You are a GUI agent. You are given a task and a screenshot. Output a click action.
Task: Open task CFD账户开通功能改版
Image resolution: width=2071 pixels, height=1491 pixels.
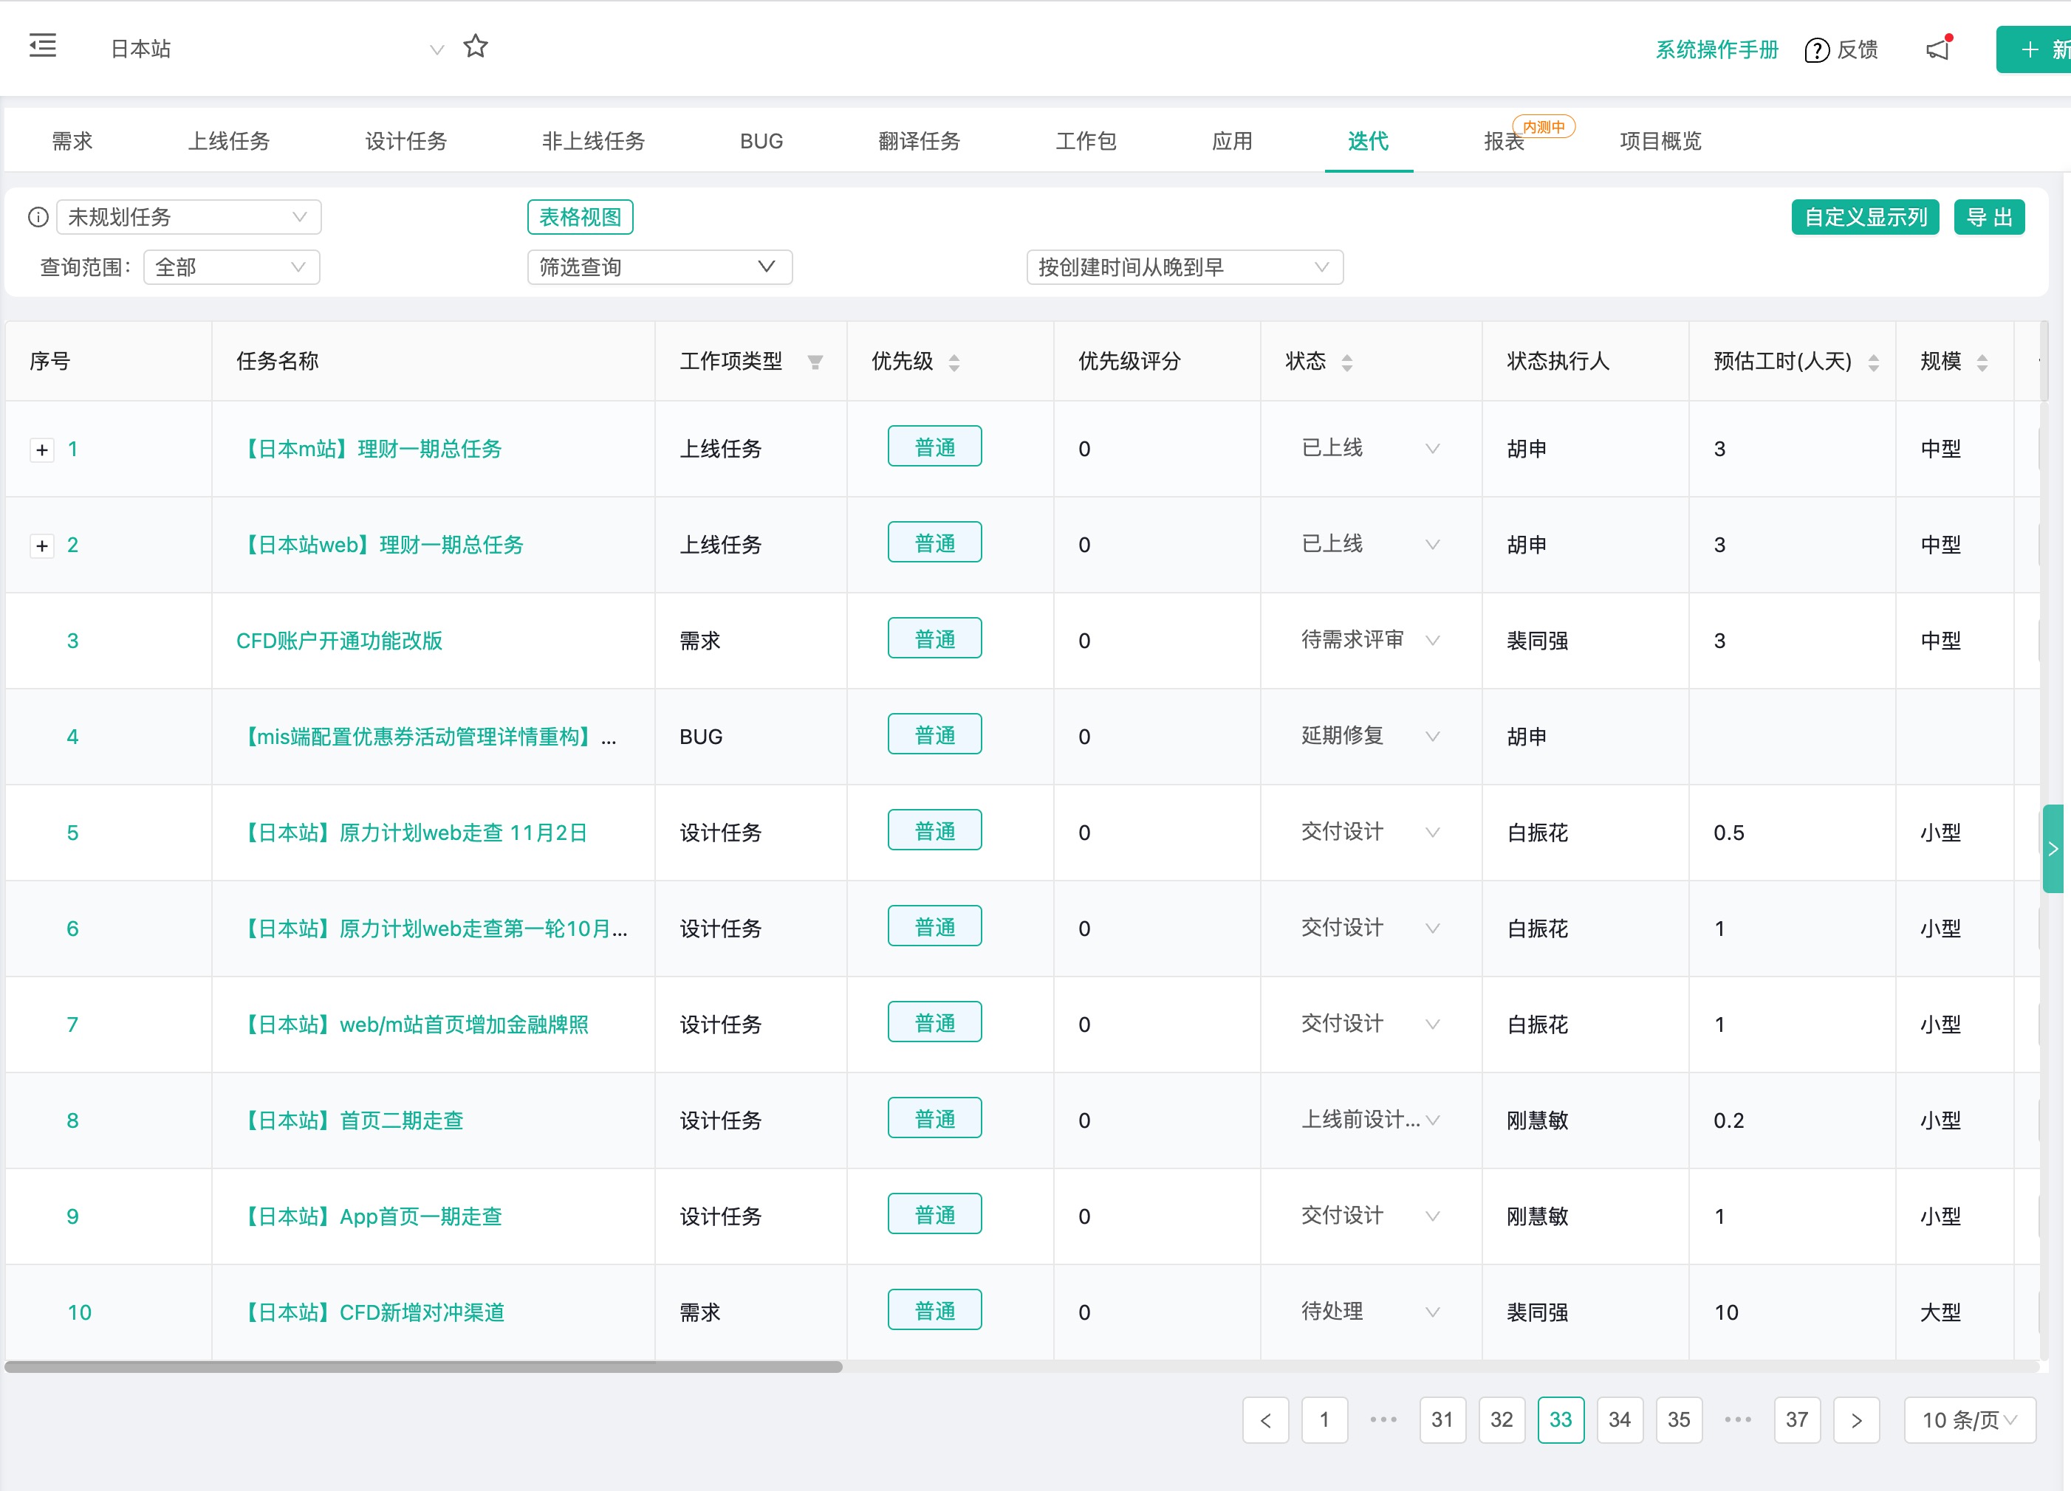340,641
